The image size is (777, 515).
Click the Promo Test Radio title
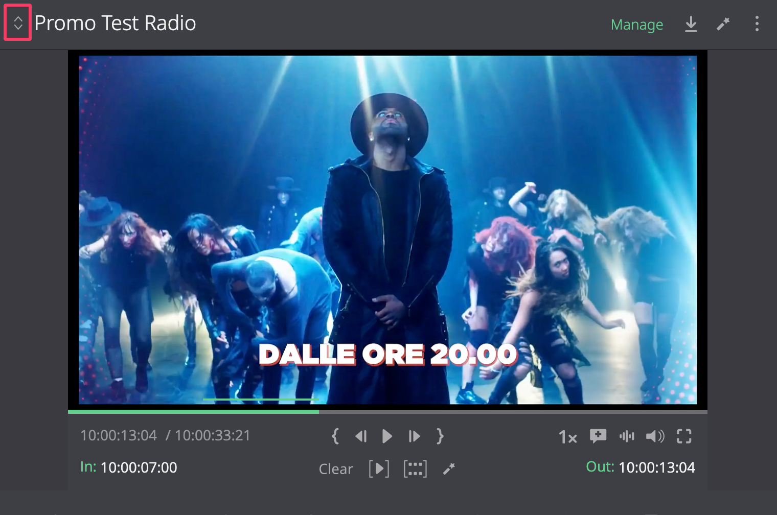(115, 23)
